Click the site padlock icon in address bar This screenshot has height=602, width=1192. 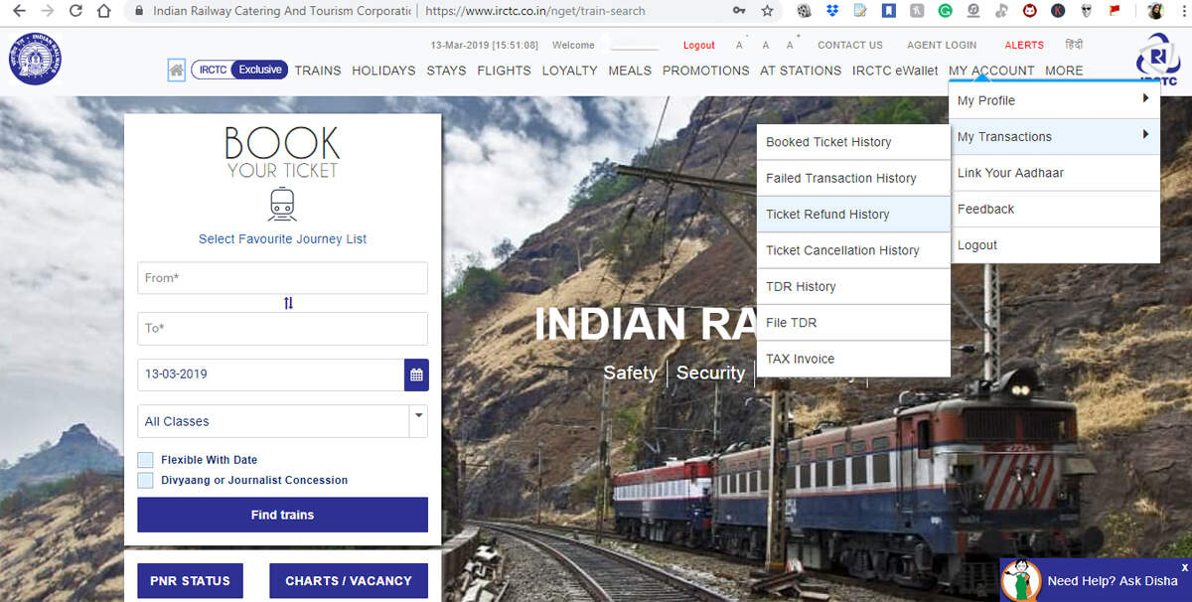137,11
